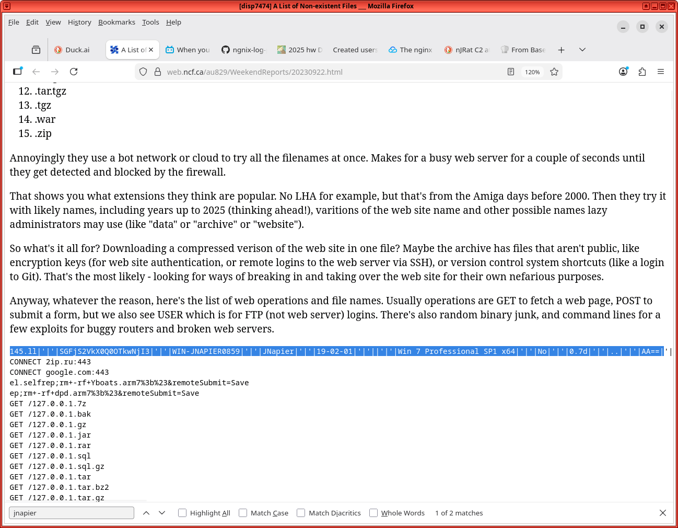Screen dimensions: 678x528
Task: Bookmark this page with the star icon
Action: tap(554, 72)
